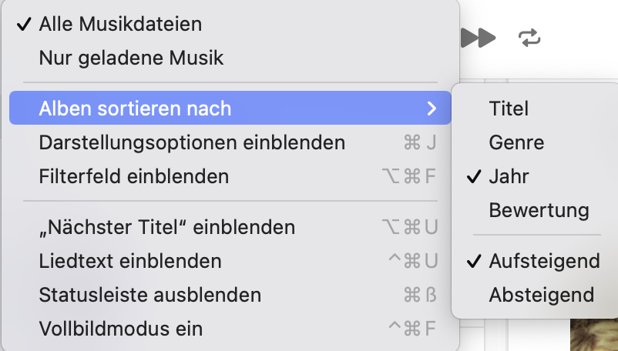Click the submenu chevron beside Alben sortieren nach
Screen dimensions: 618x351
pyautogui.click(x=432, y=109)
